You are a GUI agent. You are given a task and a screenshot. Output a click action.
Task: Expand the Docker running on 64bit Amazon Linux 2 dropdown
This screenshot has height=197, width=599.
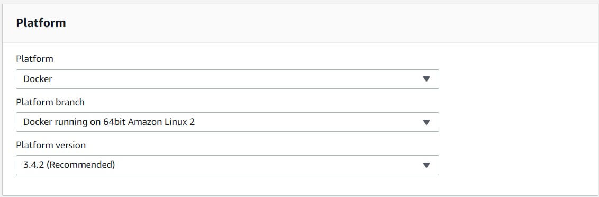tap(228, 122)
